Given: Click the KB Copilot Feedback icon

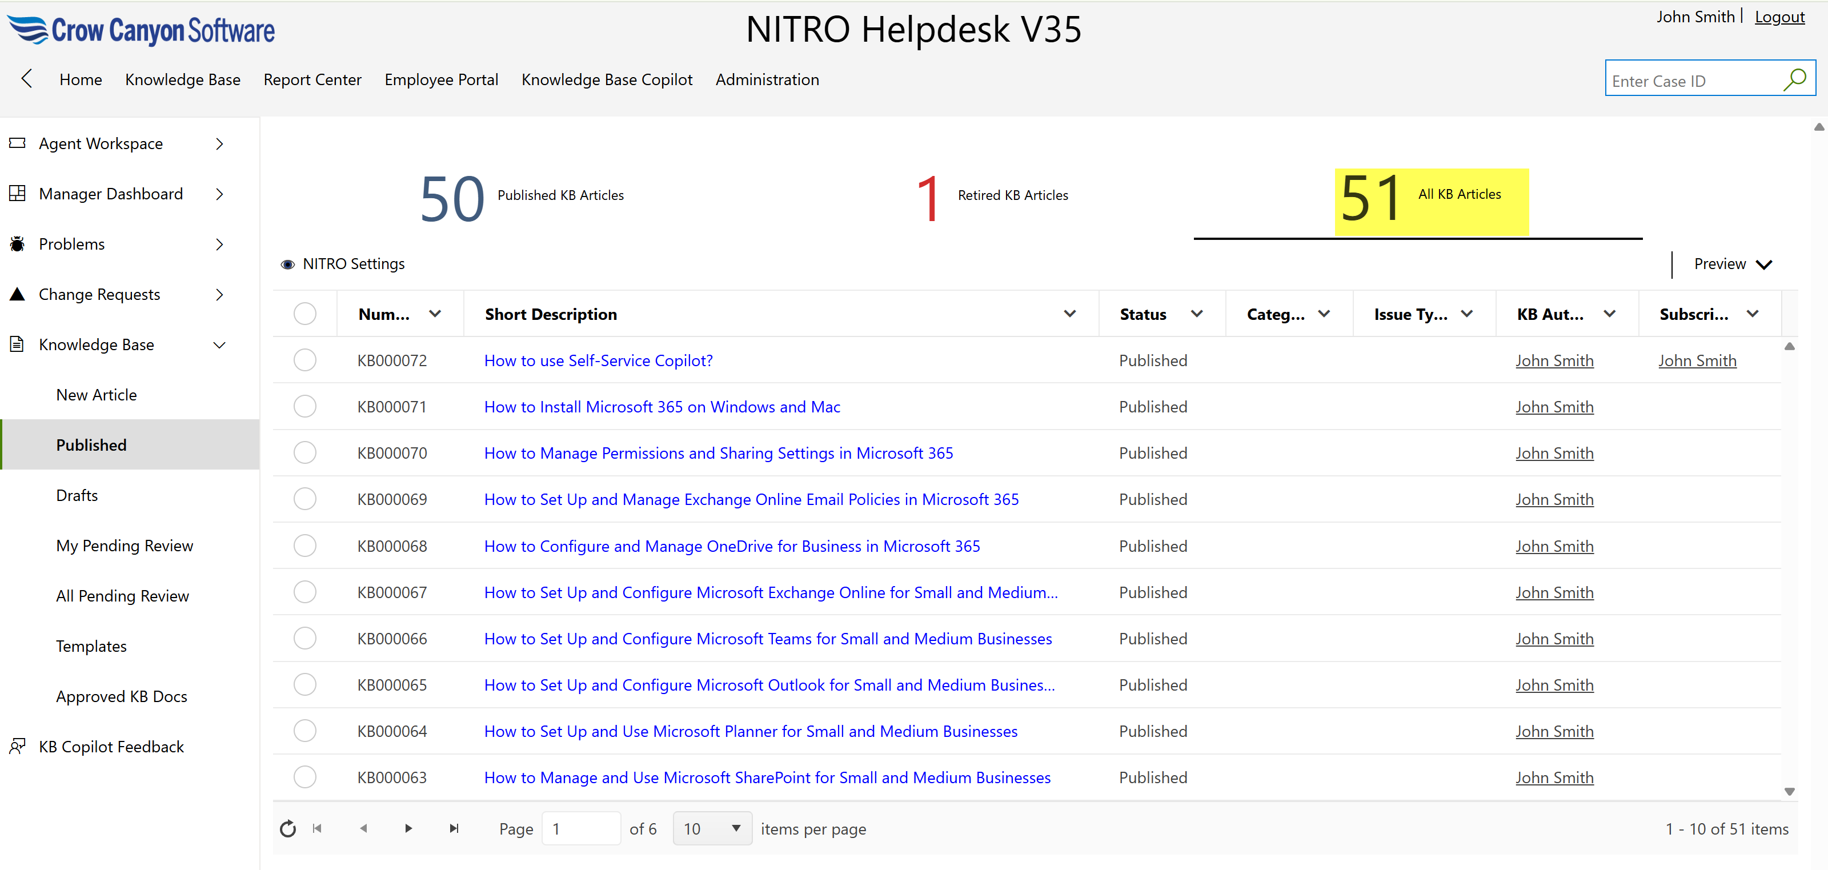Looking at the screenshot, I should pos(18,746).
